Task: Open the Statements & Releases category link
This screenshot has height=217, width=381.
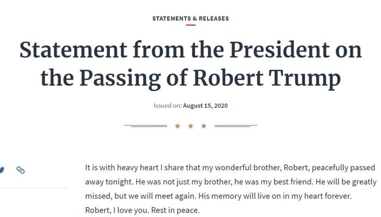Action: point(190,18)
